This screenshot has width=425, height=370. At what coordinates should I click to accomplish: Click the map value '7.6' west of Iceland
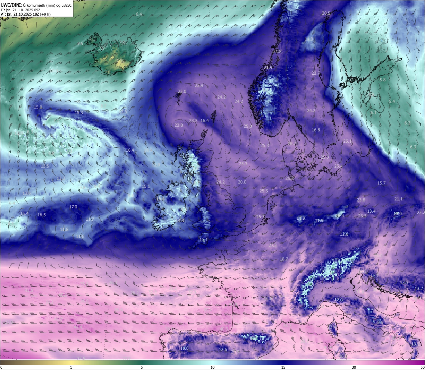(80, 43)
